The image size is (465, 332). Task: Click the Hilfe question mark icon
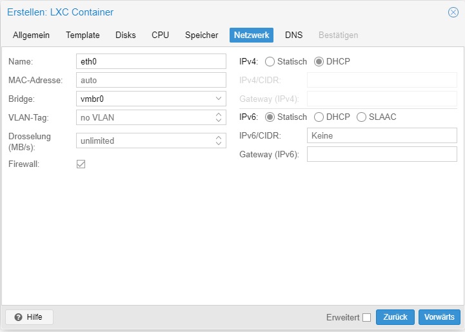click(x=18, y=317)
